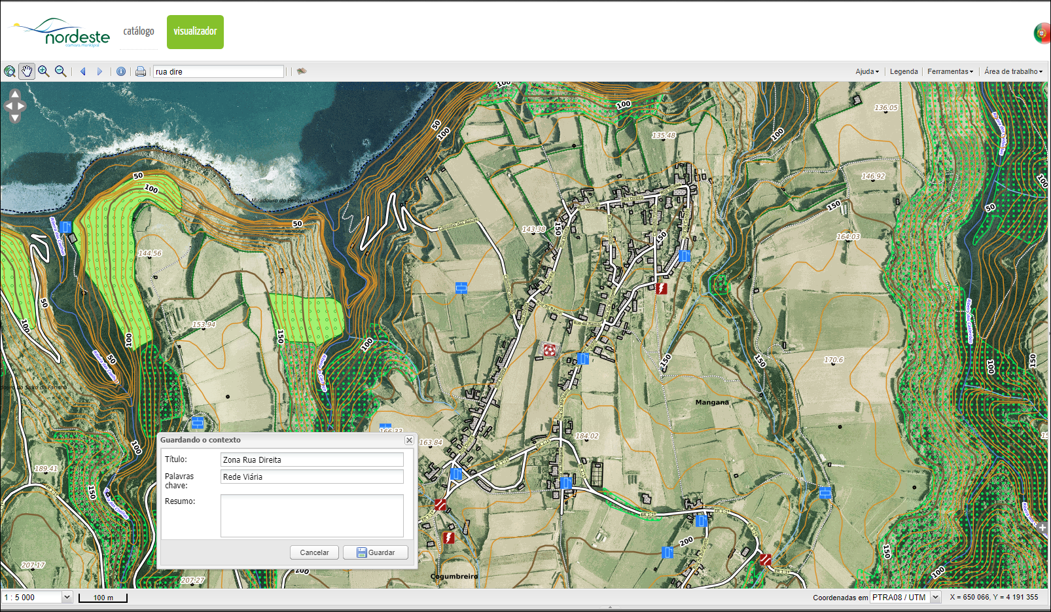The image size is (1051, 612).
Task: Open the Área de trabalho menu
Action: tap(1013, 71)
